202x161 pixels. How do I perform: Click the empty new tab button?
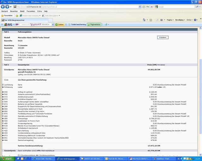coord(50,20)
